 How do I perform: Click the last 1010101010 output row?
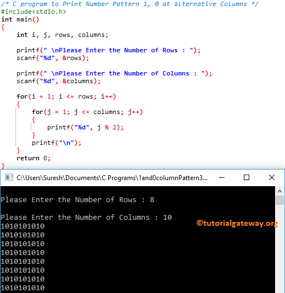[23, 287]
